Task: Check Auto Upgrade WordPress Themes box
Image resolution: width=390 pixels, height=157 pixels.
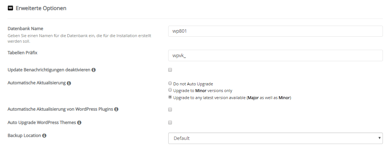Action: point(170,122)
